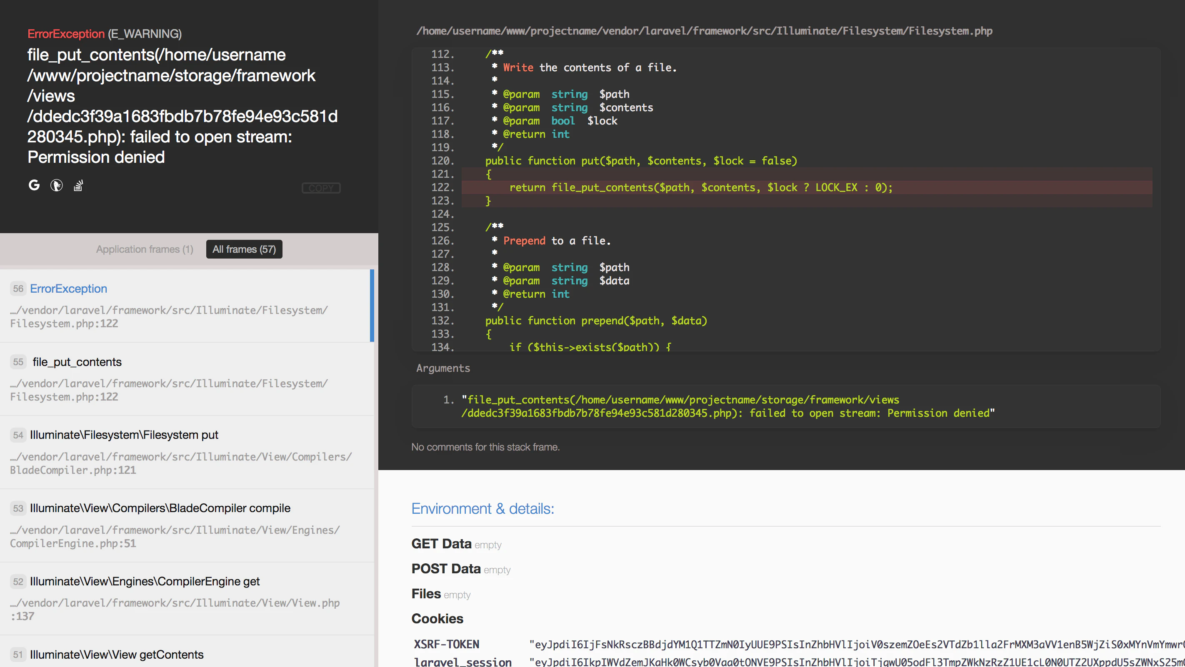1185x667 pixels.
Task: Click the red ErrorException title
Action: pyautogui.click(x=66, y=34)
